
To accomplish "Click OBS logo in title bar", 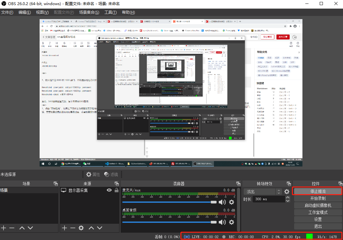I will pyautogui.click(x=4, y=4).
